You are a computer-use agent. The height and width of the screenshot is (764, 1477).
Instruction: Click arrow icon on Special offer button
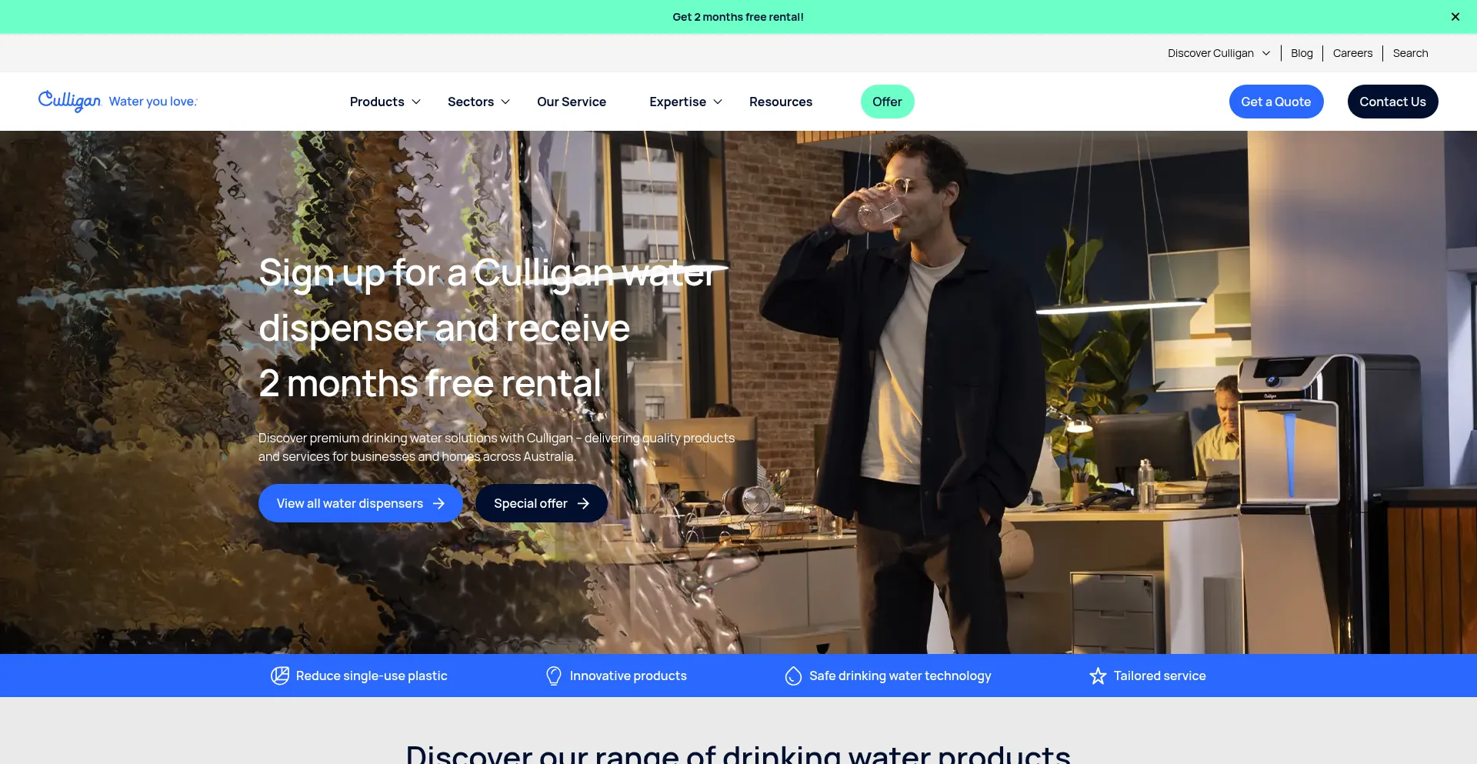pyautogui.click(x=583, y=503)
